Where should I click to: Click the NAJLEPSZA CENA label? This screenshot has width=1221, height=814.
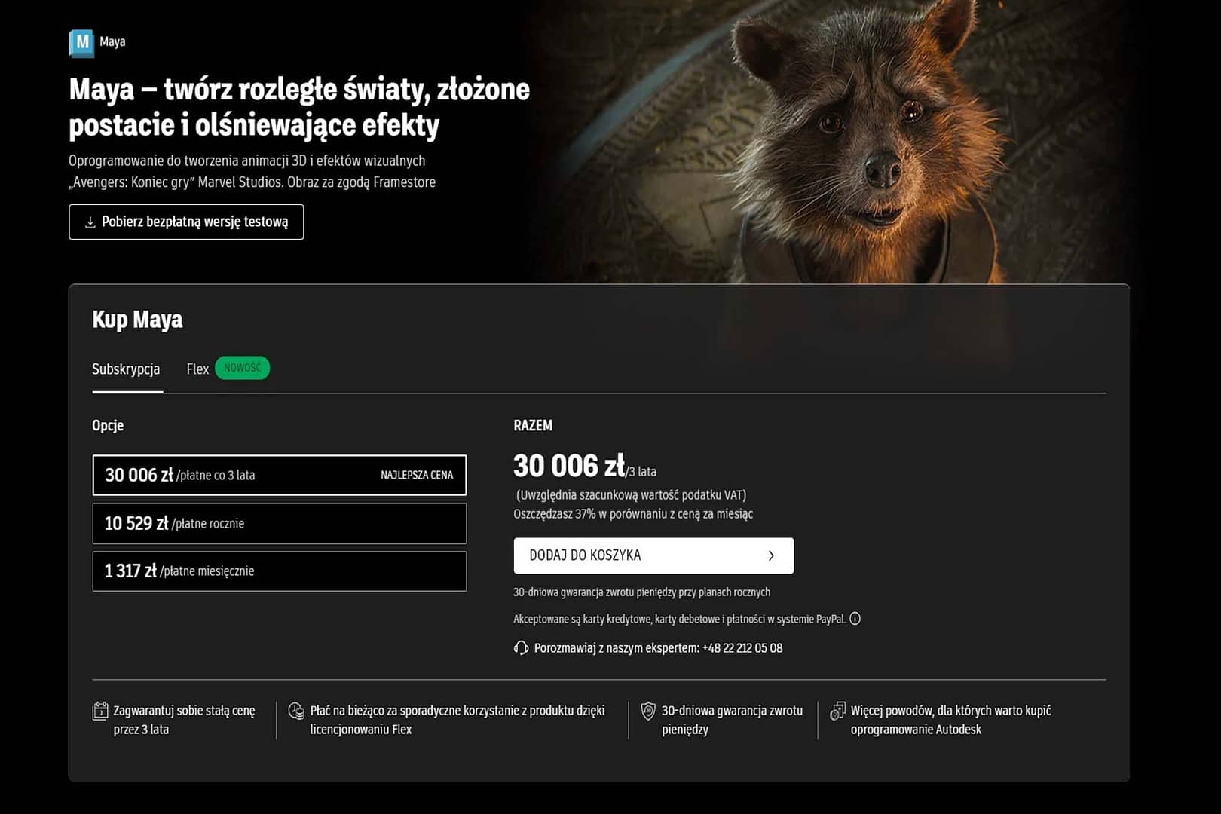417,475
